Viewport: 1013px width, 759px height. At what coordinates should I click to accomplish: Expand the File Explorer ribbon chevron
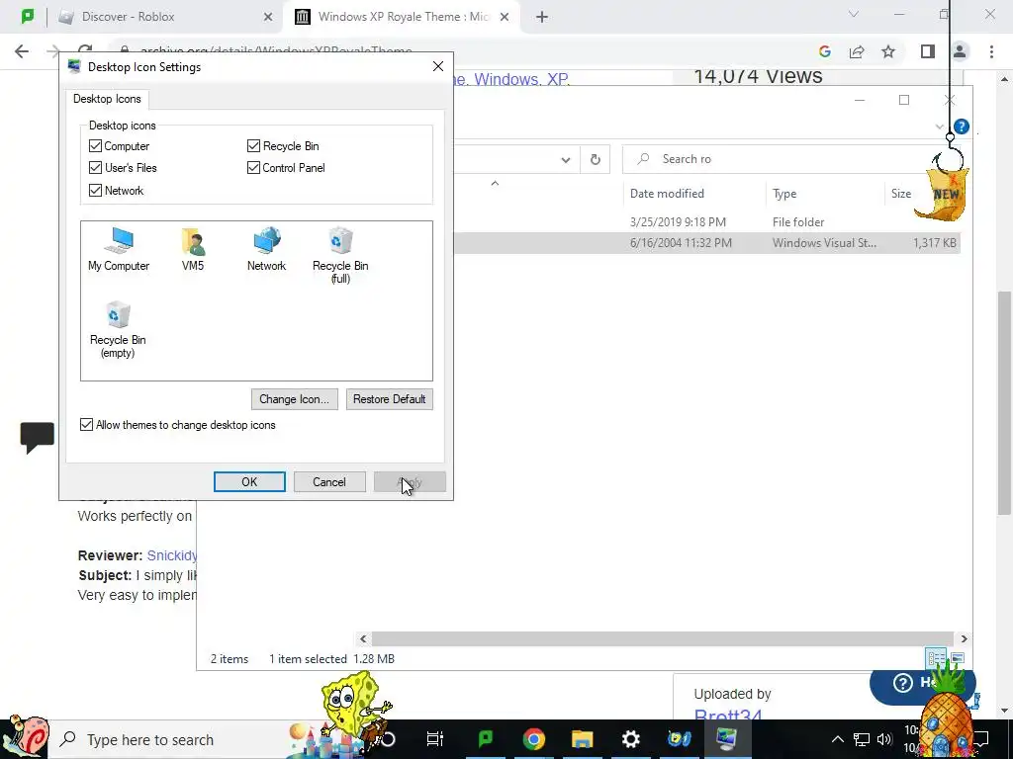940,126
